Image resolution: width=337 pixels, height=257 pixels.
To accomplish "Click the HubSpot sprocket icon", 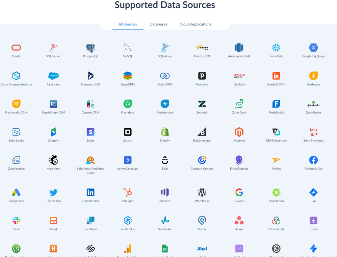I will coord(128,192).
